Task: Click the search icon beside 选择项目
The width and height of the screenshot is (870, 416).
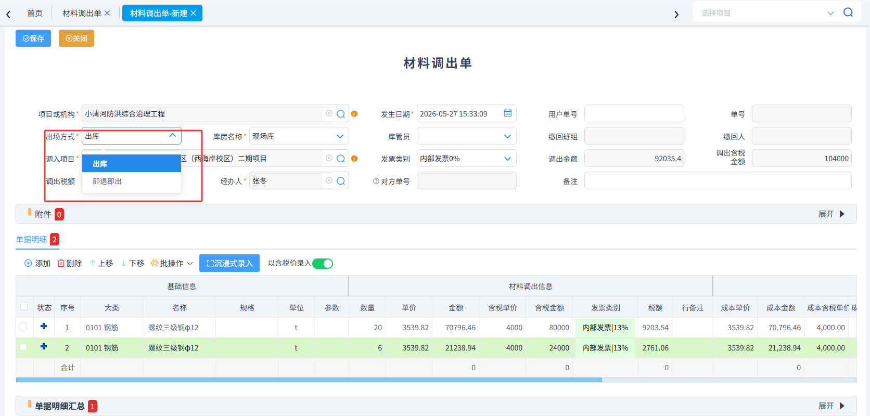Action: click(848, 12)
